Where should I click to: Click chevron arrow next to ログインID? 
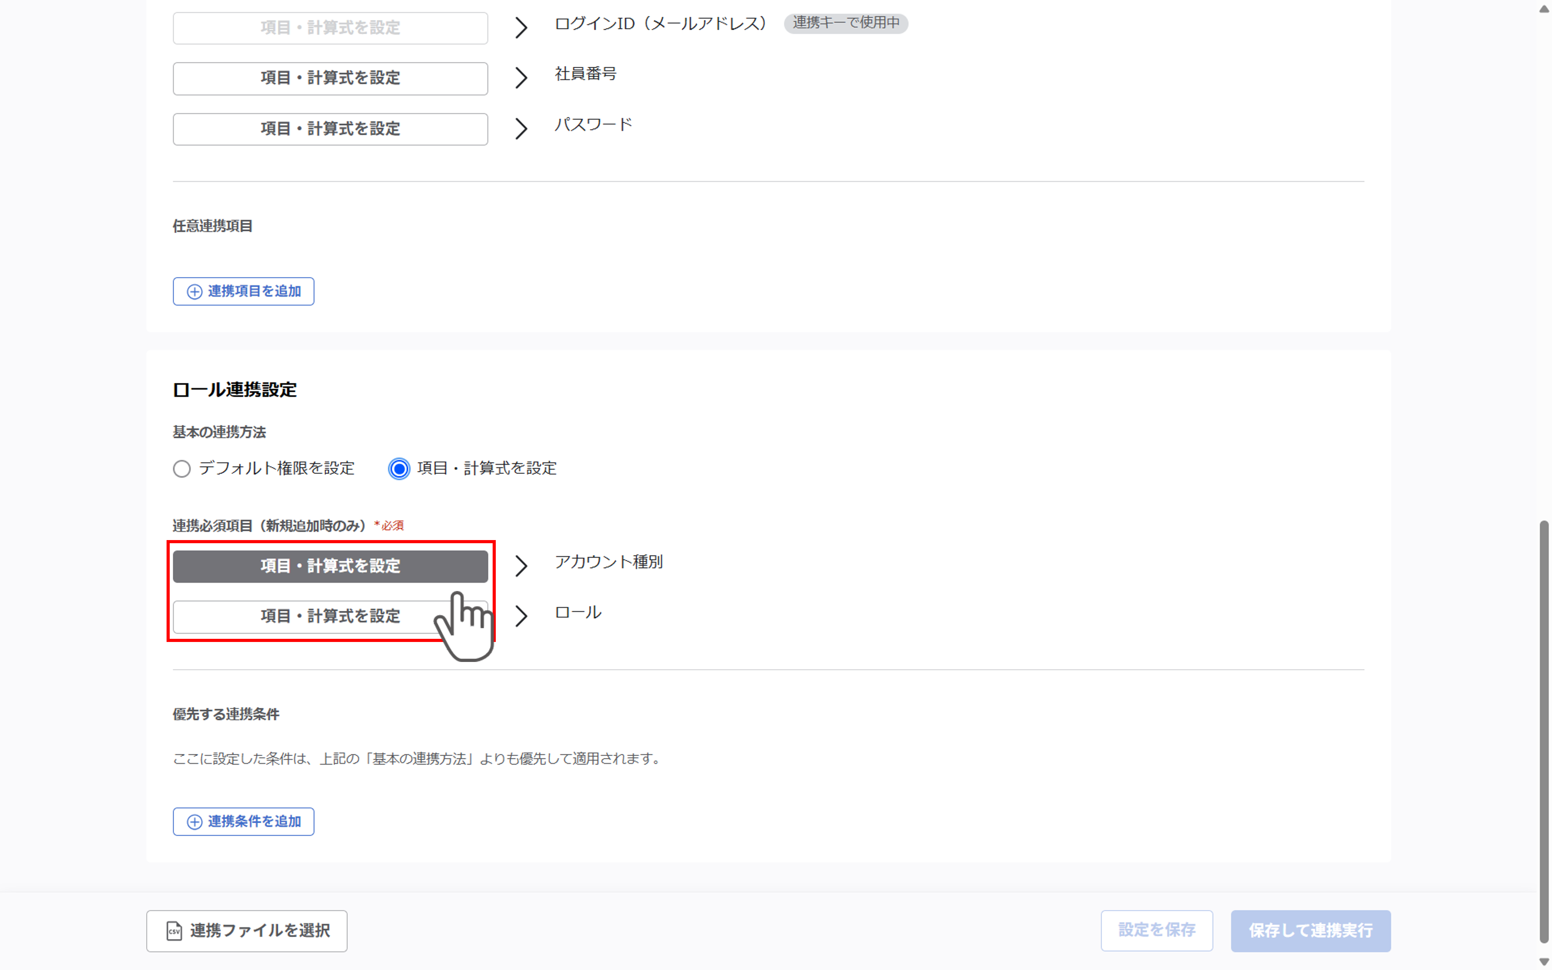pos(521,27)
